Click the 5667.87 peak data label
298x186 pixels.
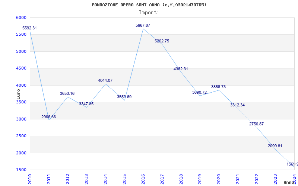click(x=143, y=25)
